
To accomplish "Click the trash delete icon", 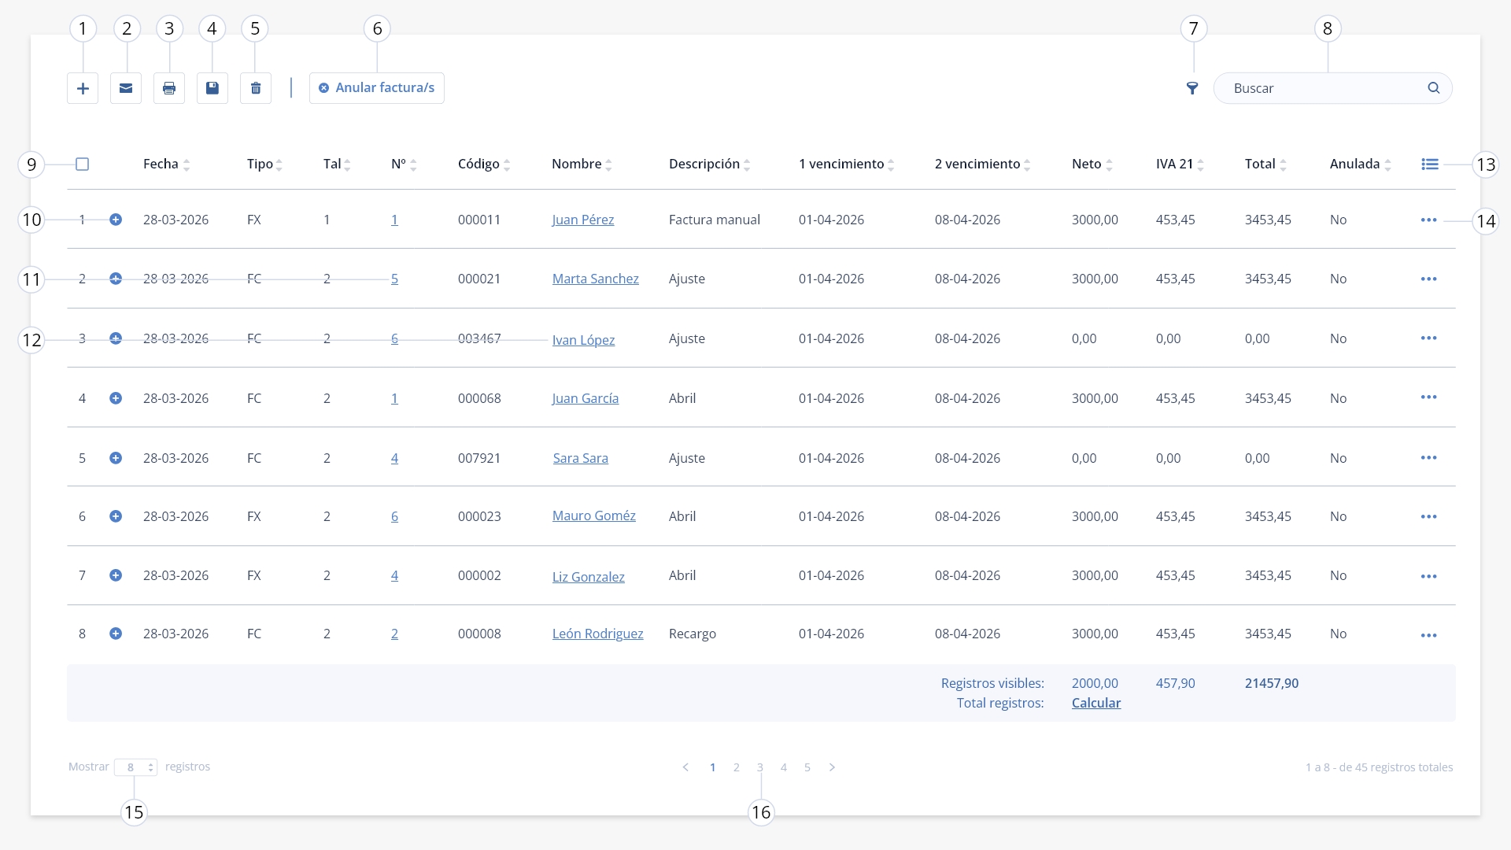I will pyautogui.click(x=256, y=88).
